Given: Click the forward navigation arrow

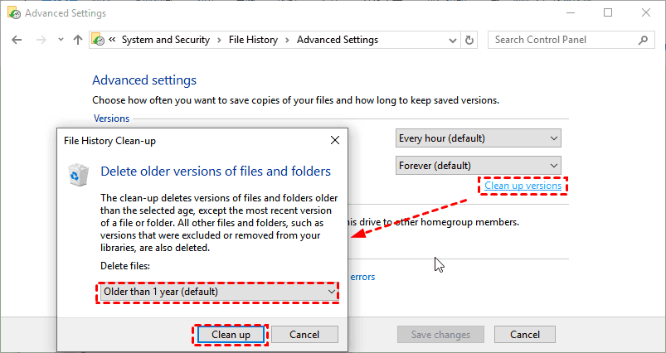Looking at the screenshot, I should [40, 40].
